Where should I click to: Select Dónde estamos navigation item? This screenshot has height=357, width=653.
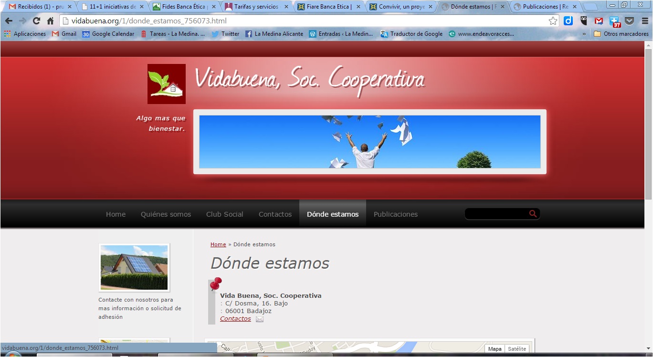(333, 214)
